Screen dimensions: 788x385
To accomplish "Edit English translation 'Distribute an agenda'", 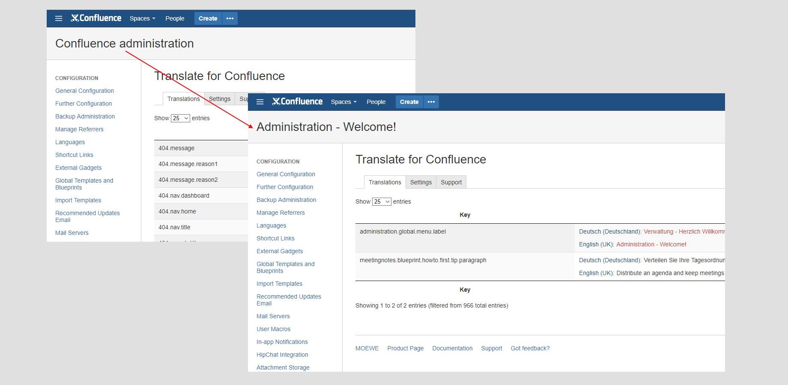I will tap(670, 273).
